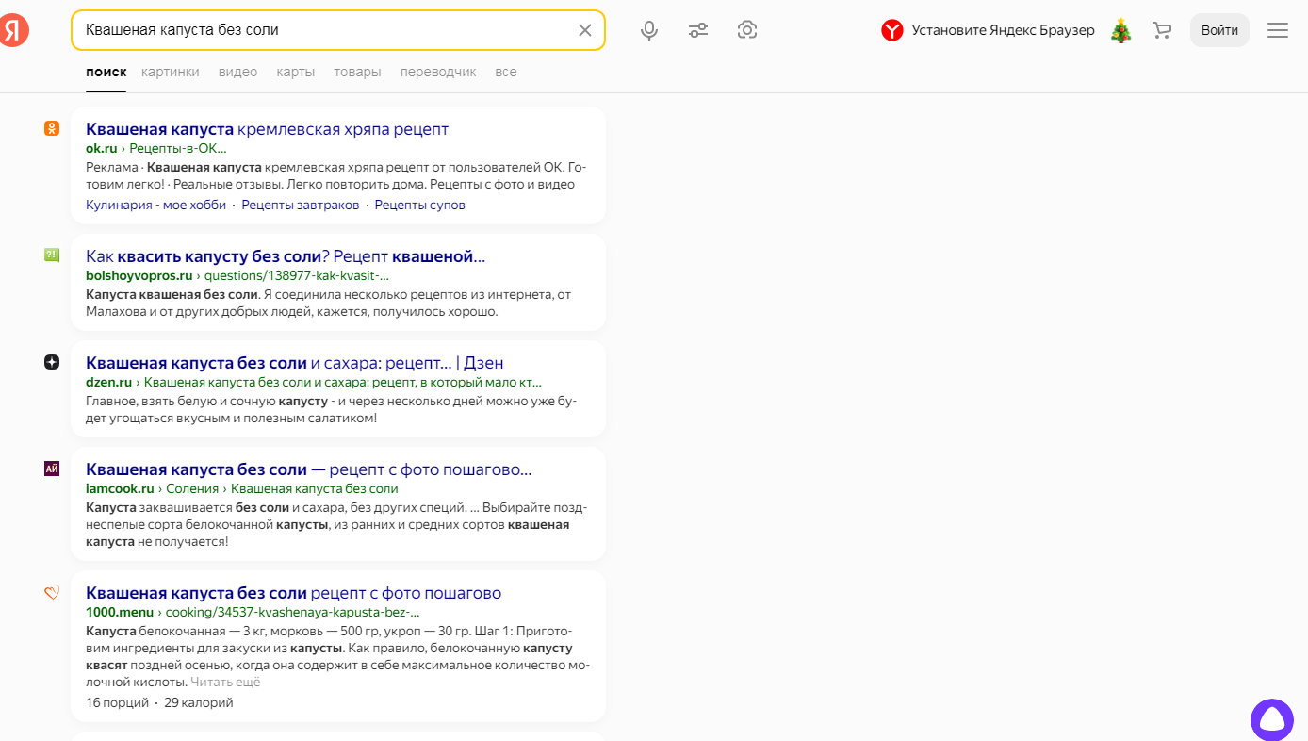Clear the search query with the X icon
Viewport: 1308px width, 741px height.
[585, 30]
